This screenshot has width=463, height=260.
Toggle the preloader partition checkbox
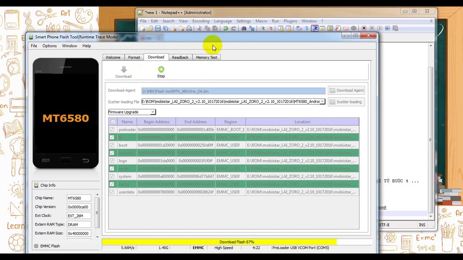(112, 130)
